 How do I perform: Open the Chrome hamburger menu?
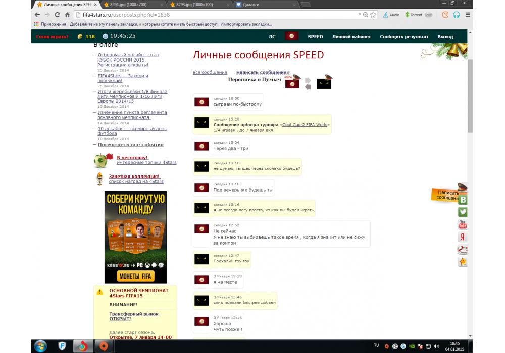point(468,15)
